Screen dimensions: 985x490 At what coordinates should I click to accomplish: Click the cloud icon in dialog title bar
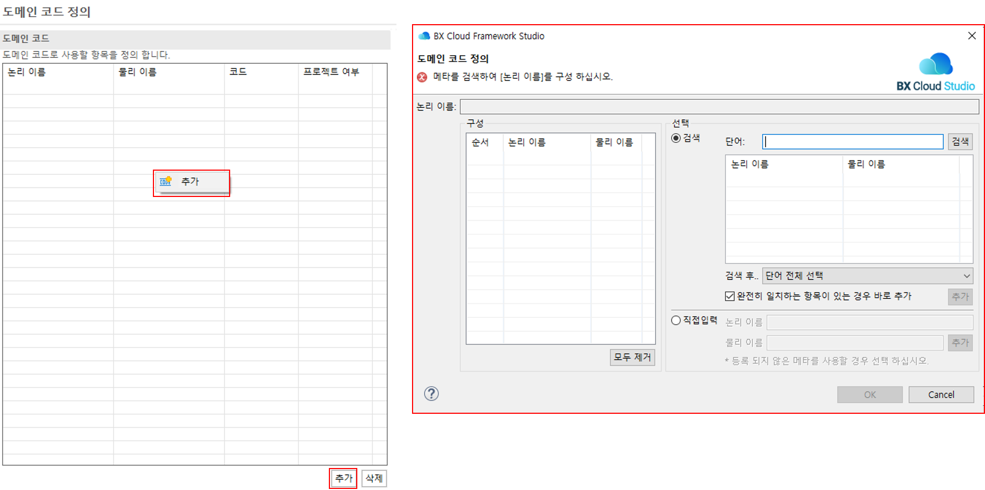(424, 36)
